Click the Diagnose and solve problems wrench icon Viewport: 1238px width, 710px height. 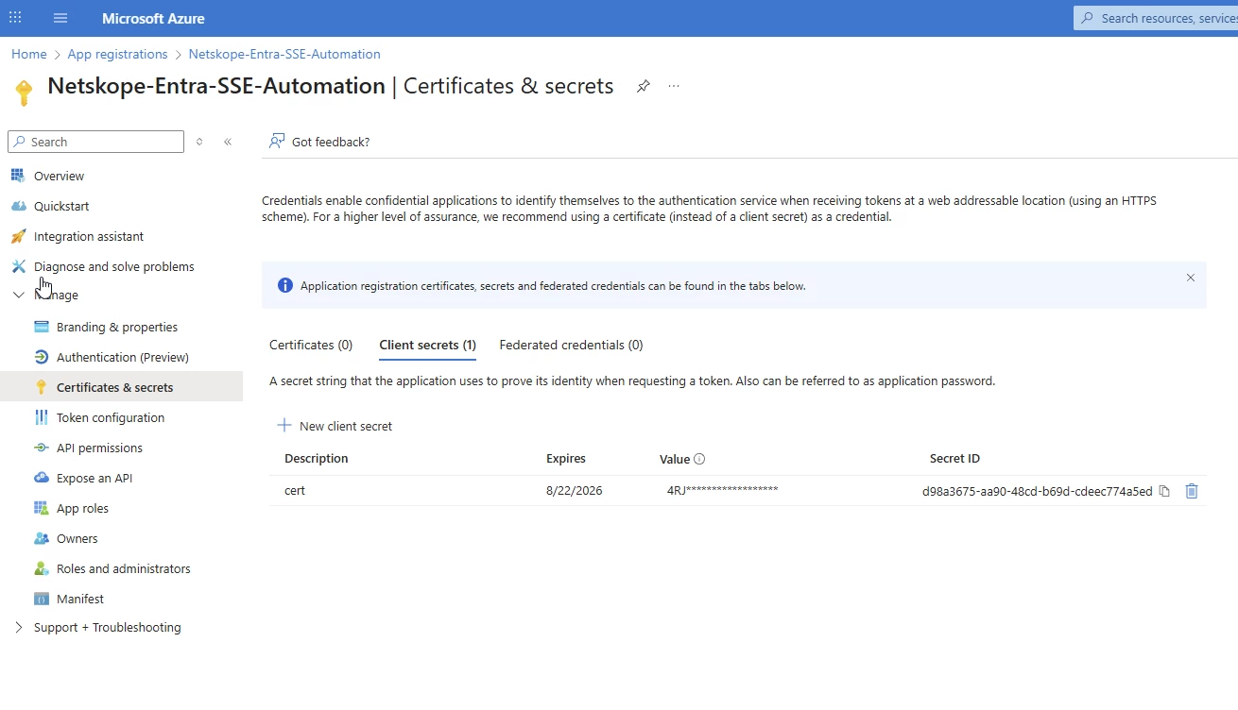tap(18, 266)
